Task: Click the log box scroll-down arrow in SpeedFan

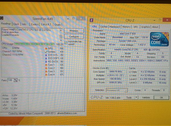Action: pos(61,40)
